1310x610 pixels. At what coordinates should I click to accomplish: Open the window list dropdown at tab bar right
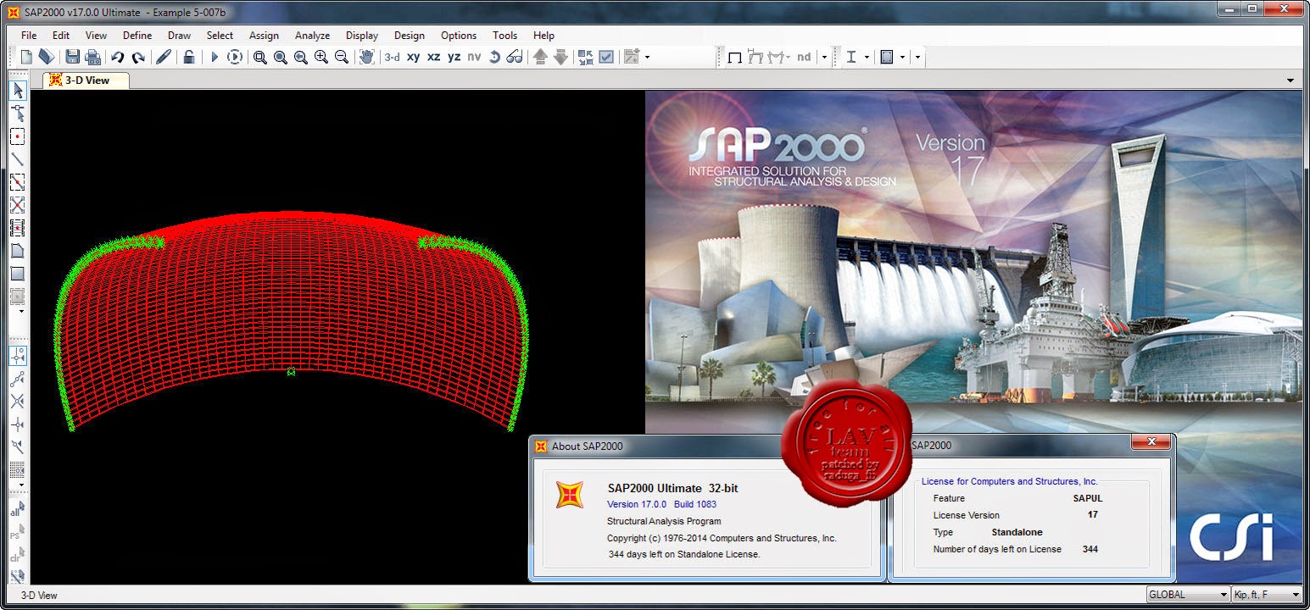pos(1291,80)
